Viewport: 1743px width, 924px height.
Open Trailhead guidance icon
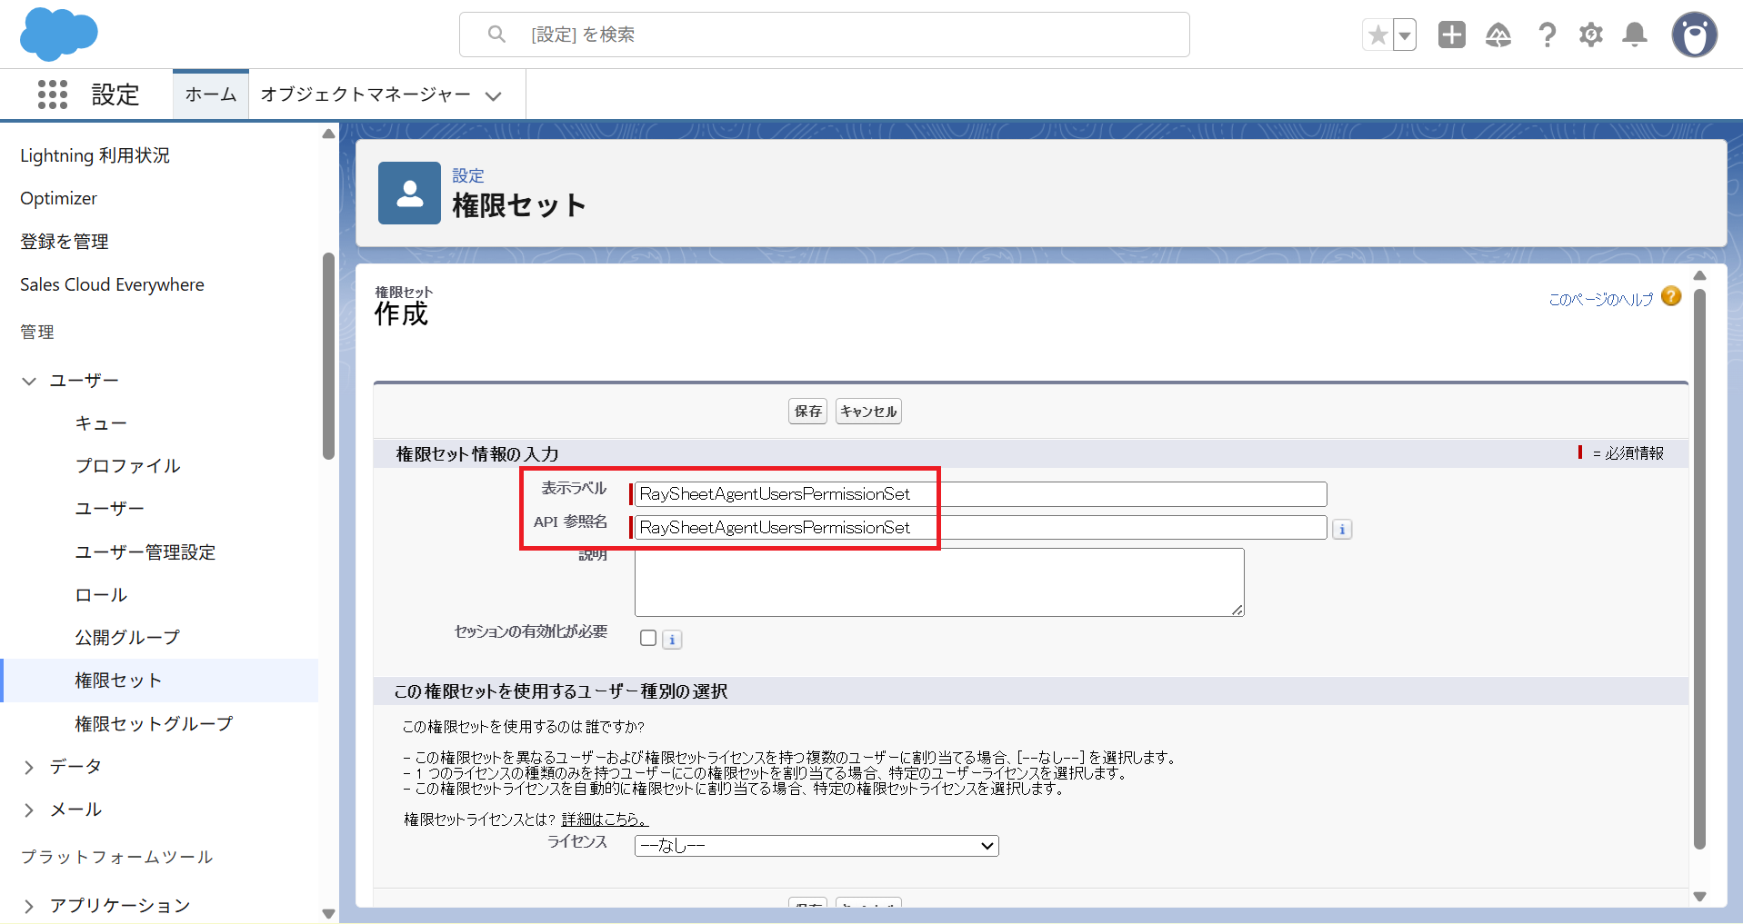tap(1498, 35)
